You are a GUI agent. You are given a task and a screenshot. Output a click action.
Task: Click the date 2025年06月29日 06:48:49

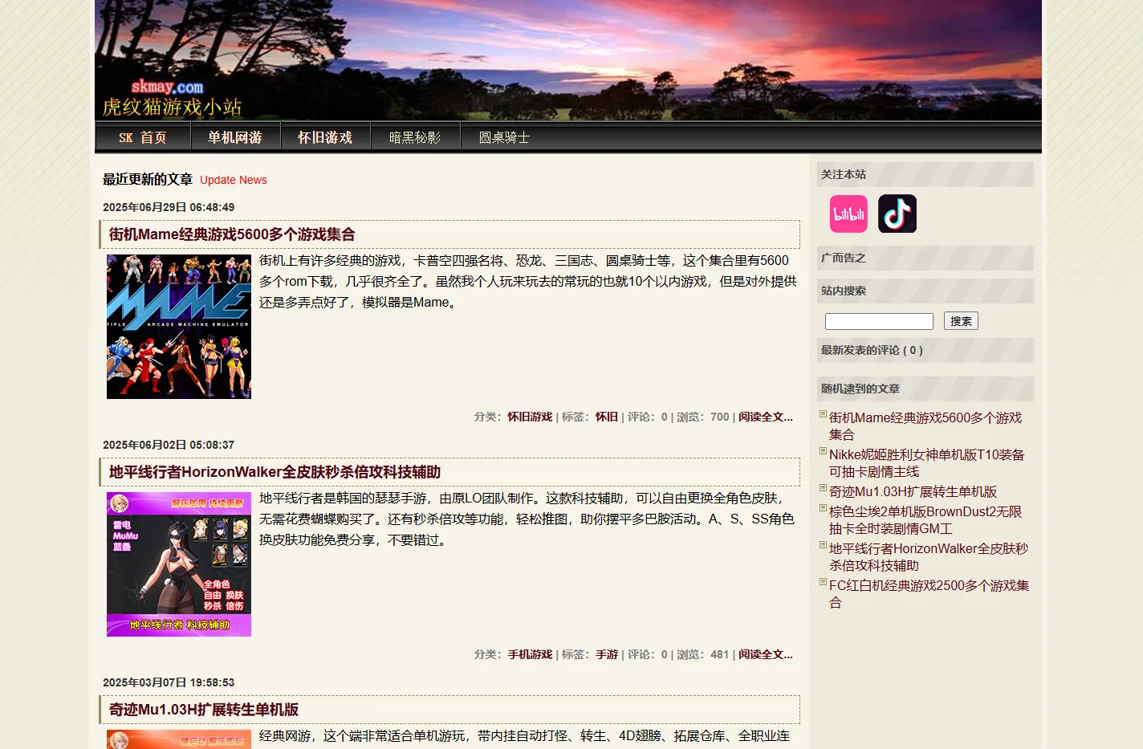click(x=169, y=207)
